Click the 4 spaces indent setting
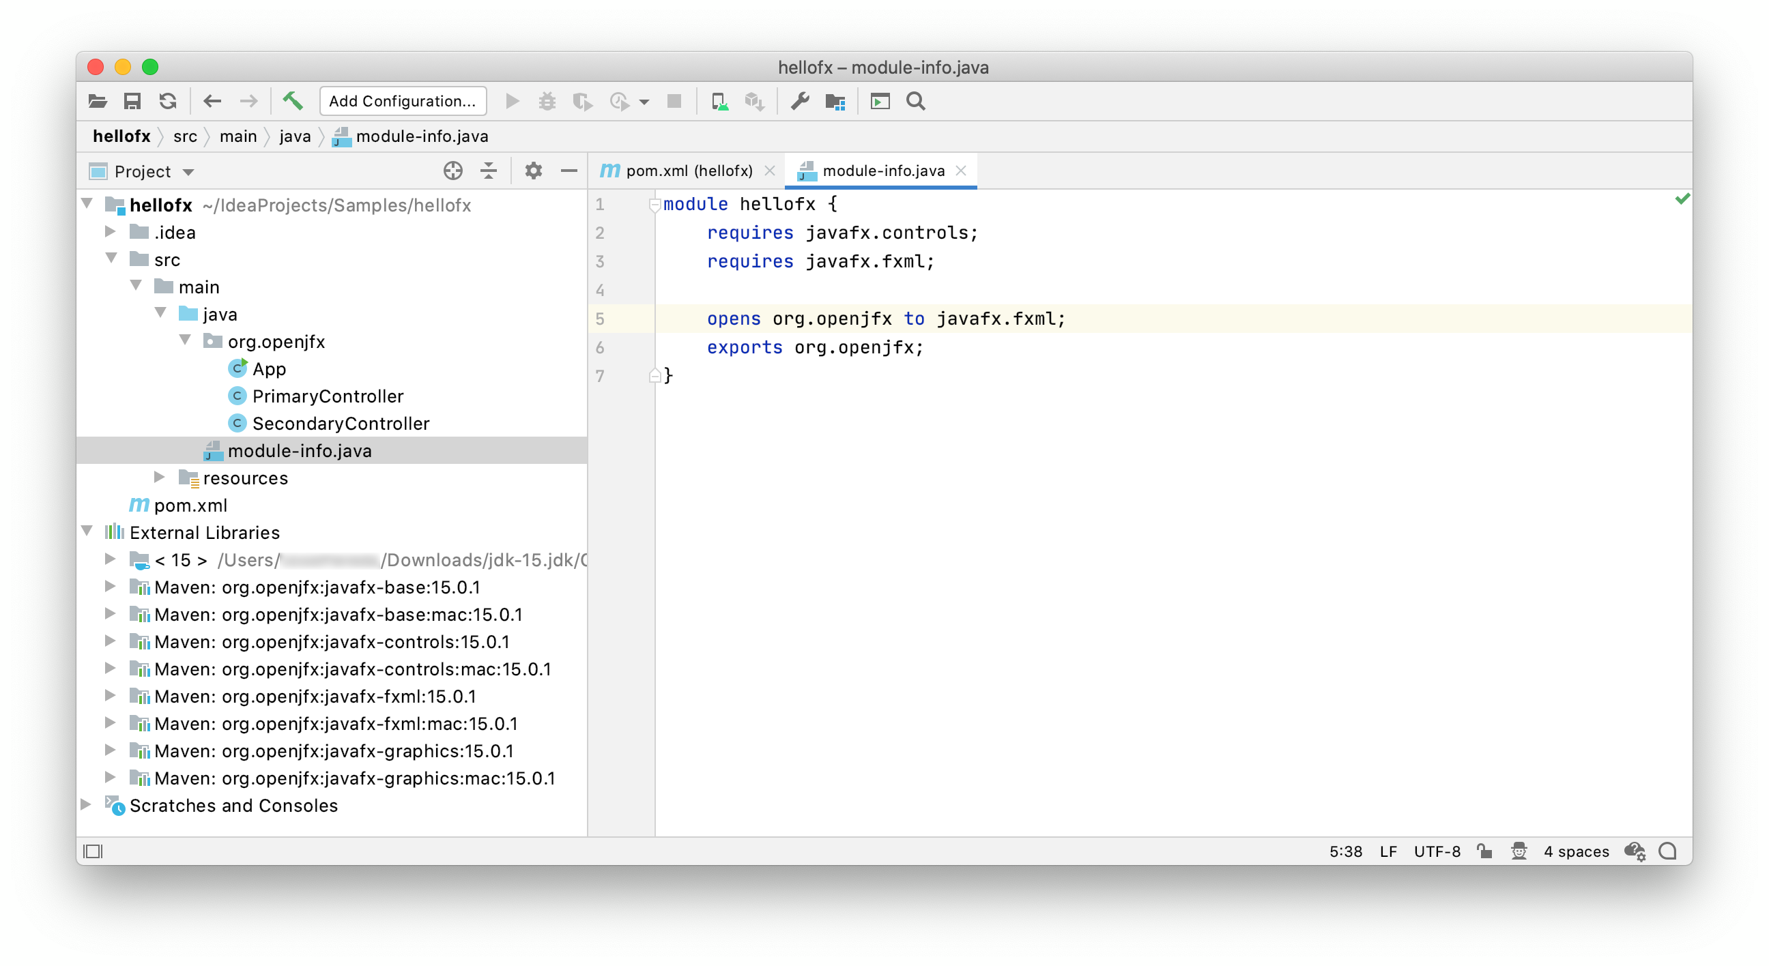 [1575, 851]
